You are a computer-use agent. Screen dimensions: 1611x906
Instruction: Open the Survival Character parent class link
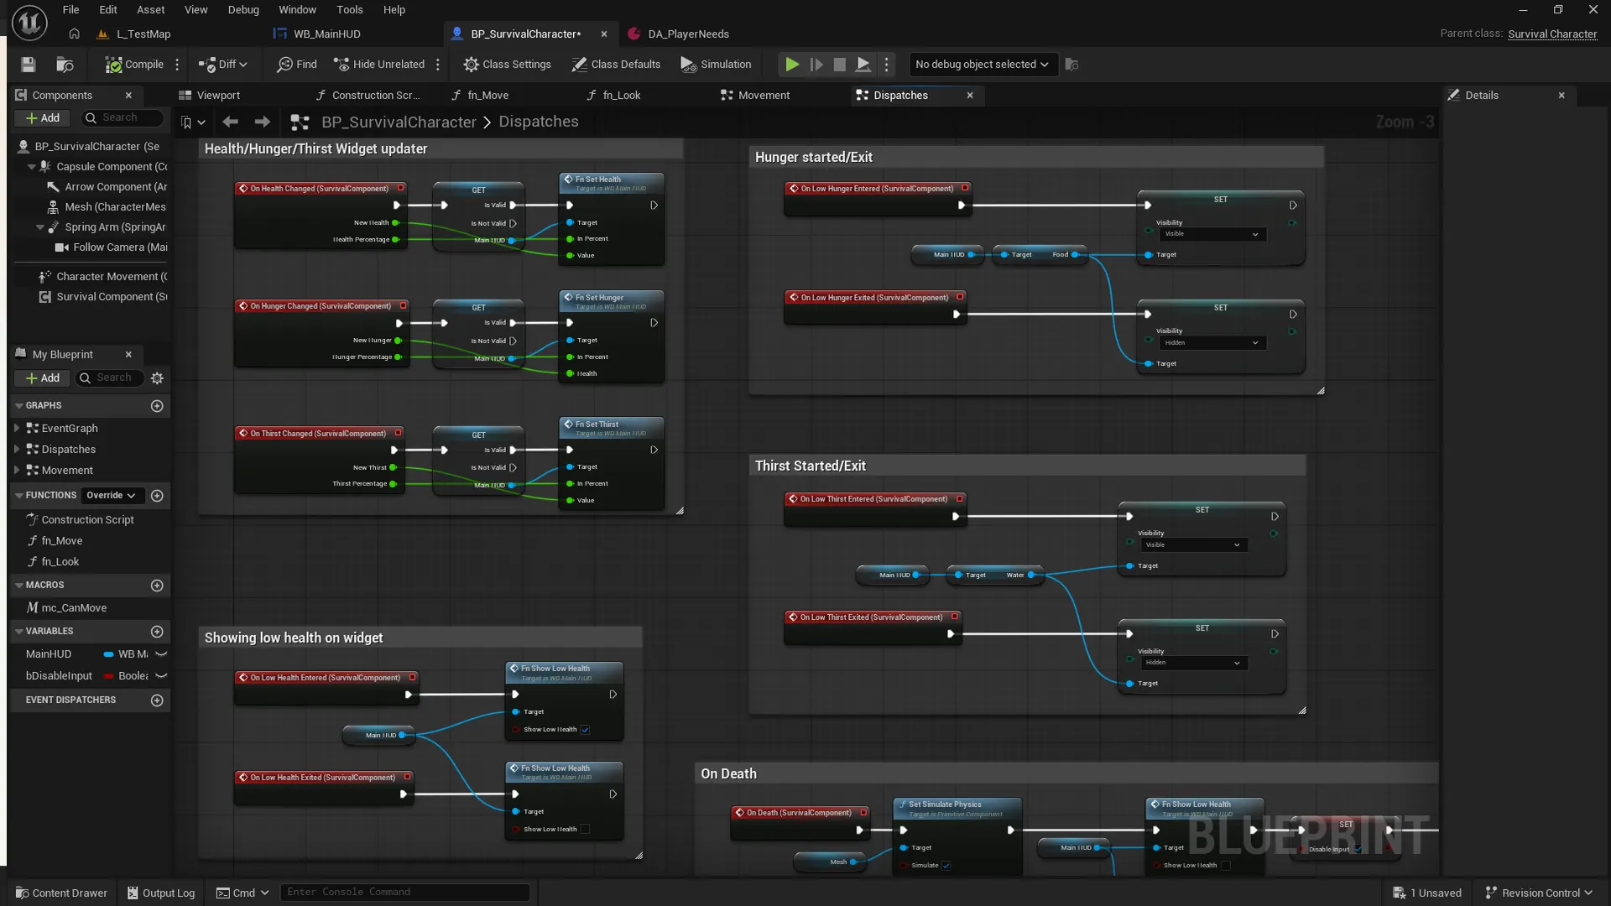point(1552,34)
